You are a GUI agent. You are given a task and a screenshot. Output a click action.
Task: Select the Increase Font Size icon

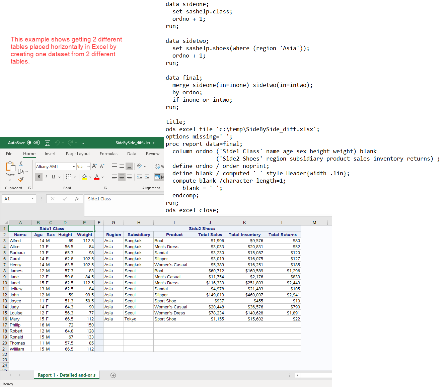pyautogui.click(x=94, y=165)
